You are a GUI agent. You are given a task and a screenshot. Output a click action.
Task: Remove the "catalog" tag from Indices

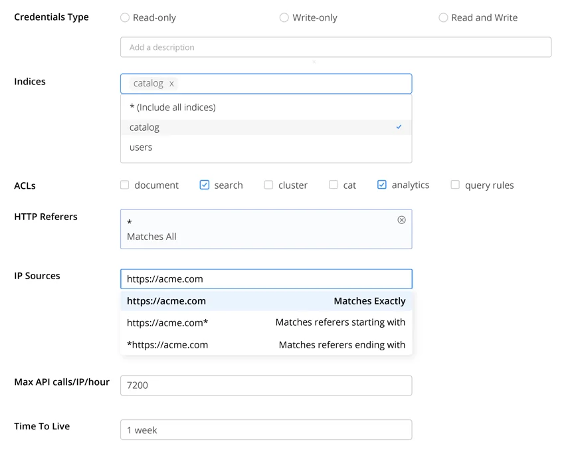(x=171, y=83)
